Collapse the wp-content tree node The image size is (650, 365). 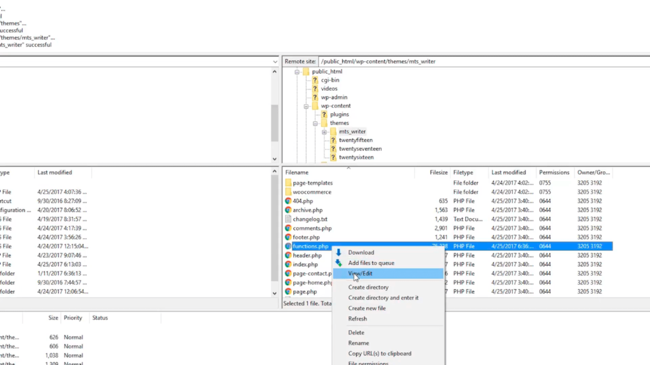306,106
